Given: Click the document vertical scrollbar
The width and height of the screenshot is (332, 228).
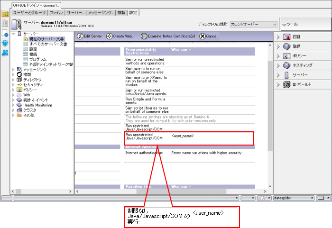Looking at the screenshot, I should [x=269, y=119].
